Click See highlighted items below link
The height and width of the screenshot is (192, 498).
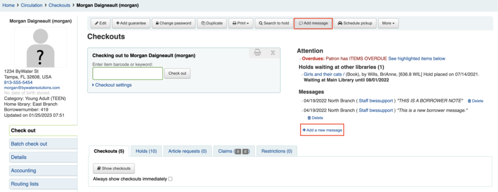pyautogui.click(x=417, y=59)
